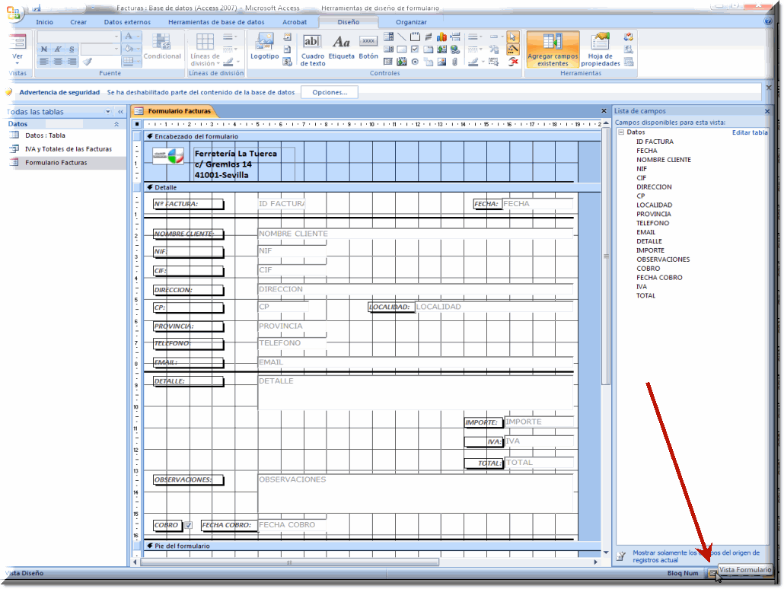Expand the Todas las tablas dropdown
Screen dimensions: 784x589
[x=108, y=112]
